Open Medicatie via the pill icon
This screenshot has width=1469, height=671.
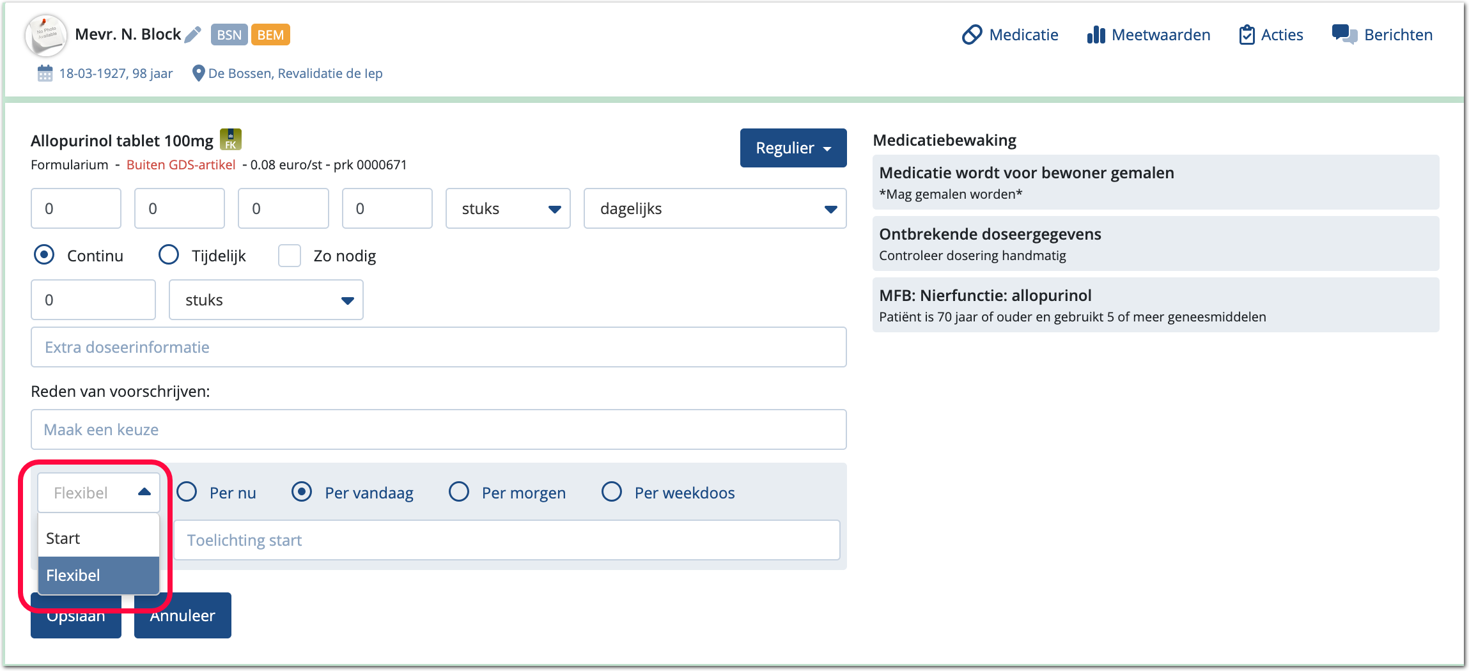972,35
